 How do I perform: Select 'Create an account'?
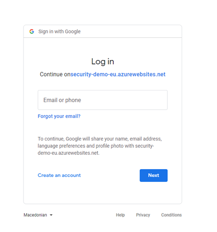(x=59, y=175)
